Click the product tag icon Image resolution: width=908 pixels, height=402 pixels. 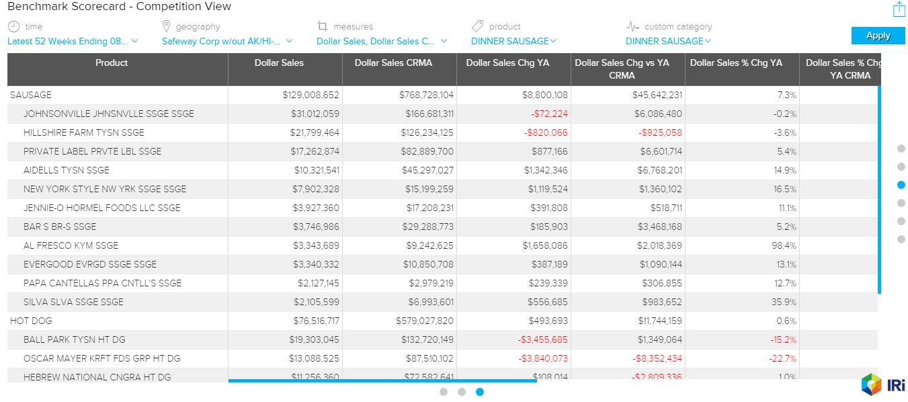[477, 26]
